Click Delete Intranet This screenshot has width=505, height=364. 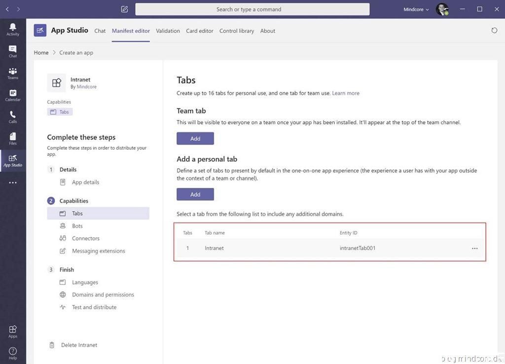pyautogui.click(x=79, y=345)
